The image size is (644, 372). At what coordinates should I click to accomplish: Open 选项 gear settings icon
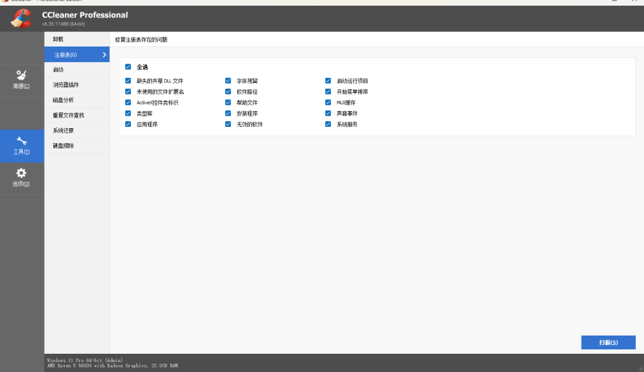21,173
